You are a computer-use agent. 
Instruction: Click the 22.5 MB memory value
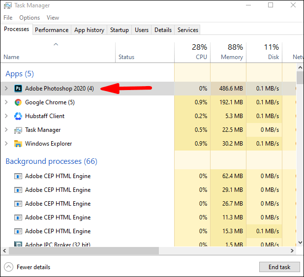233,130
